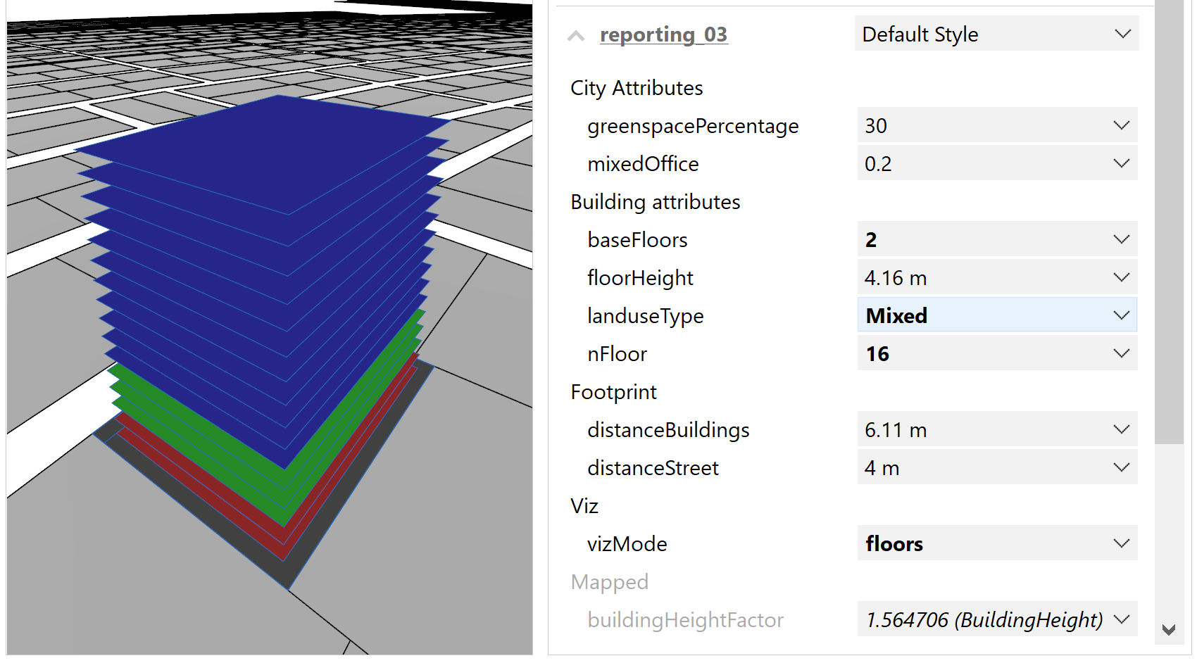Open the baseFloors dropdown
This screenshot has width=1197, height=663.
[1121, 239]
